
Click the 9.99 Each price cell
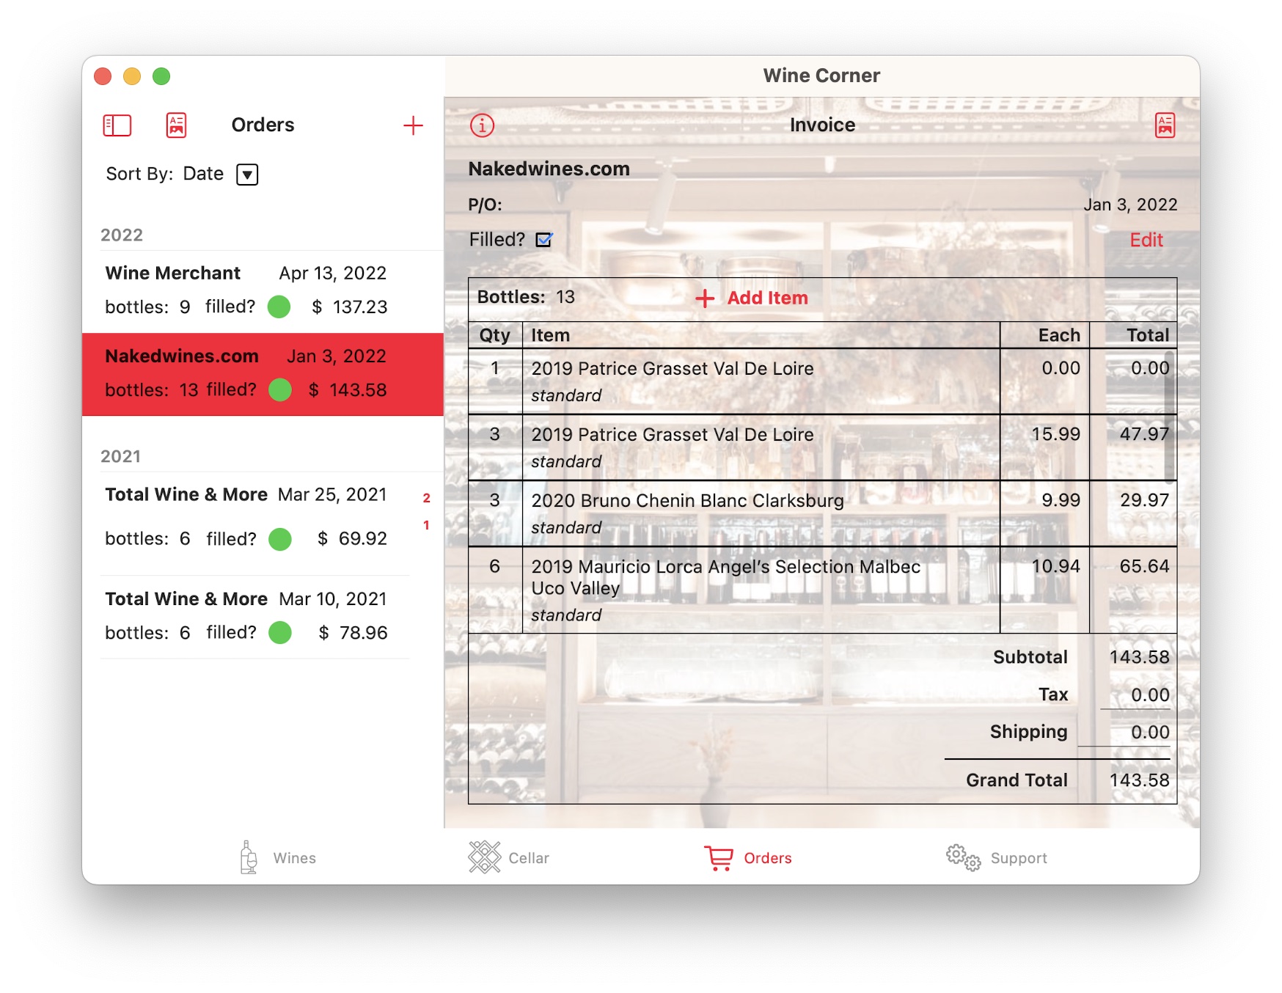(x=1061, y=500)
